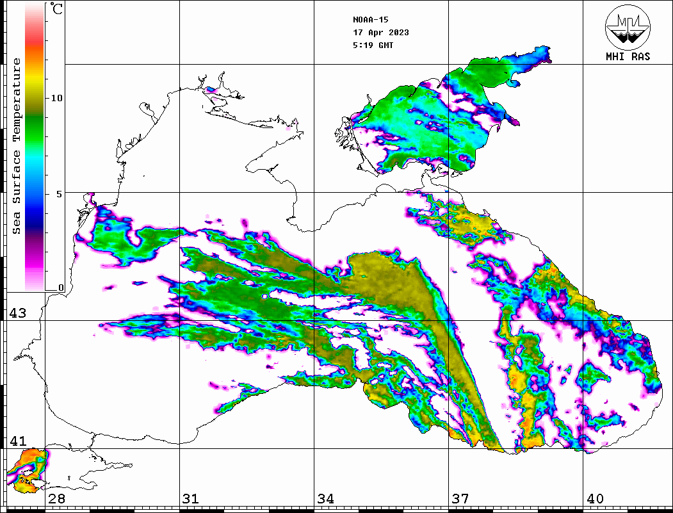The image size is (673, 513).
Task: Click the 'MHI RAS' caption text
Action: coord(628,56)
